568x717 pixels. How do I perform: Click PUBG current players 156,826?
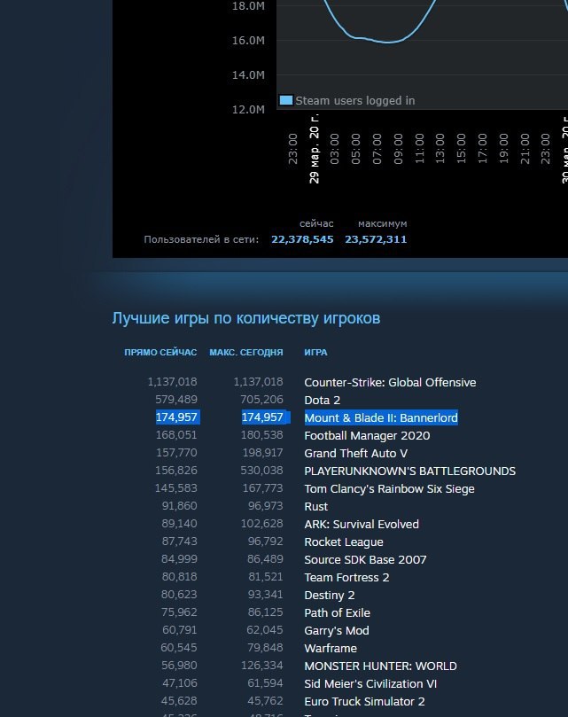(176, 471)
